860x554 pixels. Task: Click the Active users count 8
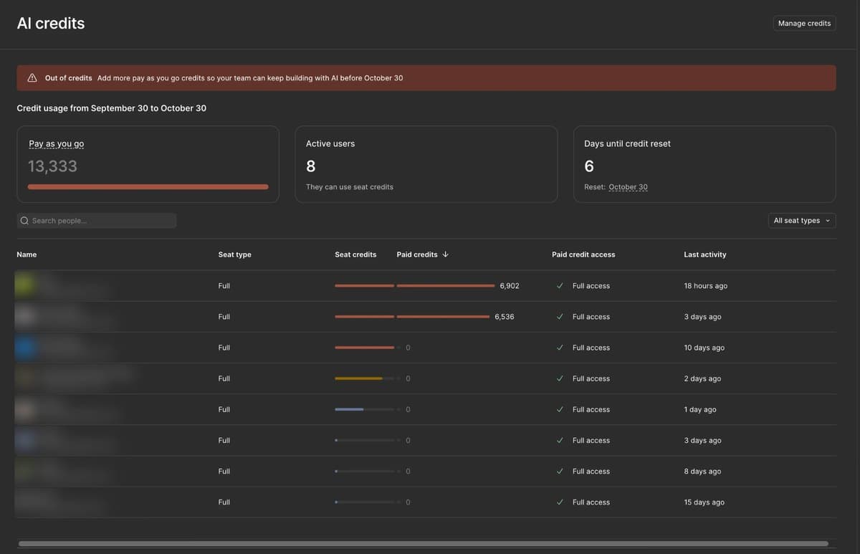311,166
